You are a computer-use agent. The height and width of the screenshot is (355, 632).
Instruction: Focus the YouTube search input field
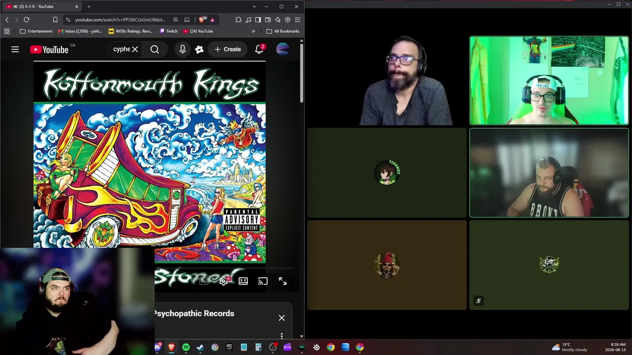[121, 49]
